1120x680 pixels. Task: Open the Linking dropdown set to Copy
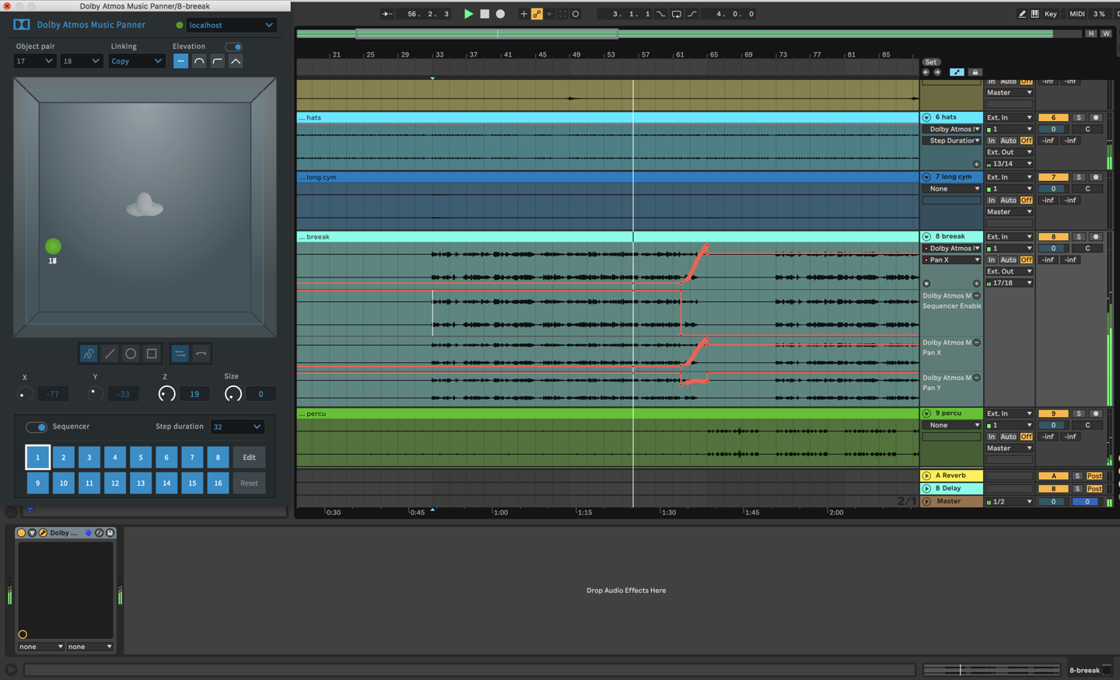coord(136,61)
